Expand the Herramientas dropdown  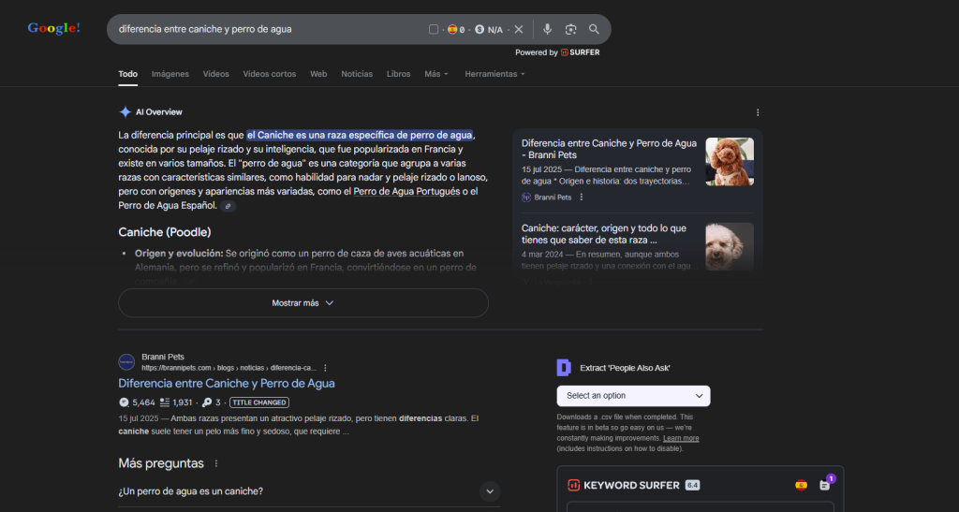click(494, 74)
